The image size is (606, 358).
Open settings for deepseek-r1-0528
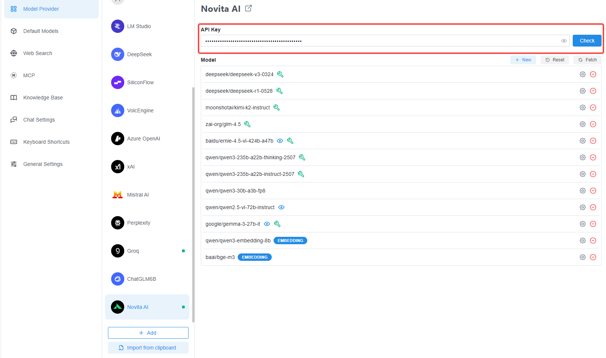coord(582,91)
